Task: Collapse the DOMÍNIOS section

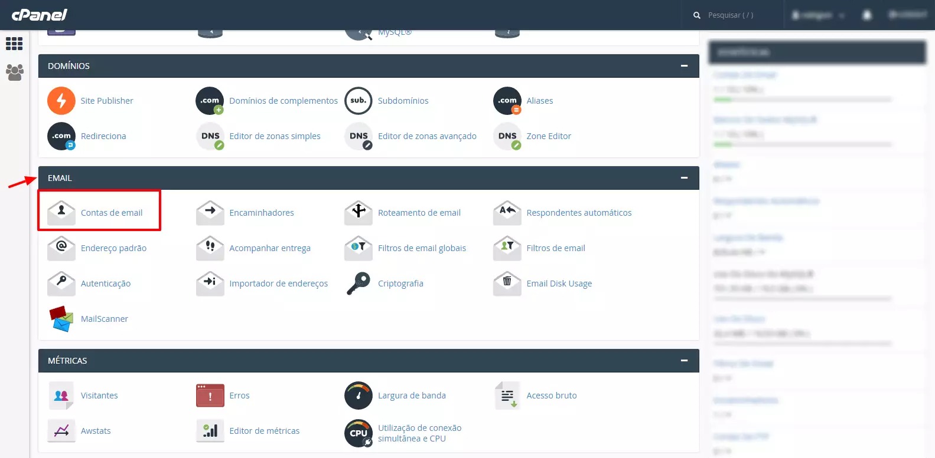Action: coord(684,66)
